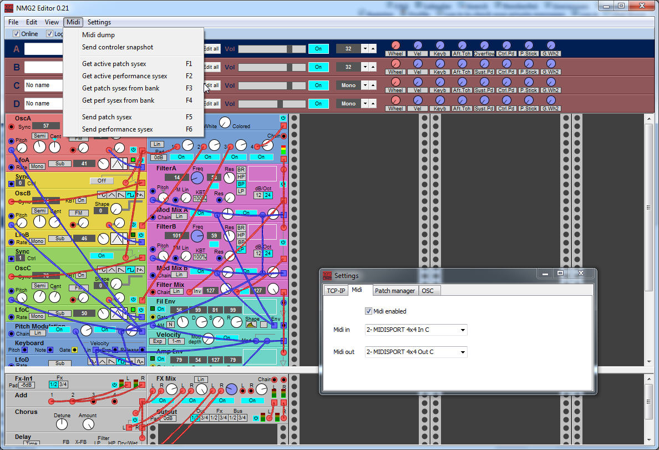Click slot A voices up arrow
Image resolution: width=659 pixels, height=450 pixels.
coord(373,49)
